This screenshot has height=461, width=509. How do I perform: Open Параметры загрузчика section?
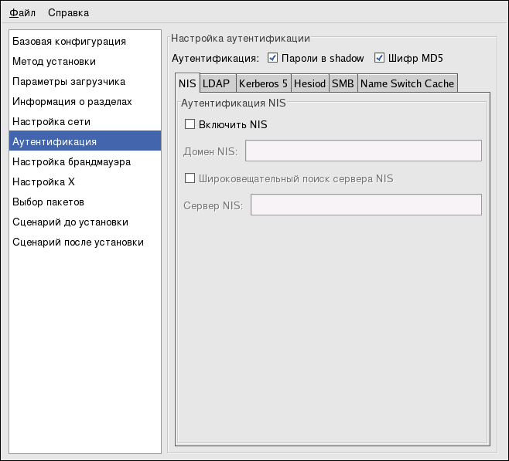[69, 81]
